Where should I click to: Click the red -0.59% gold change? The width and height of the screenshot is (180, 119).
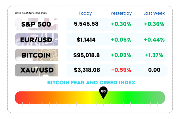[x=121, y=70]
